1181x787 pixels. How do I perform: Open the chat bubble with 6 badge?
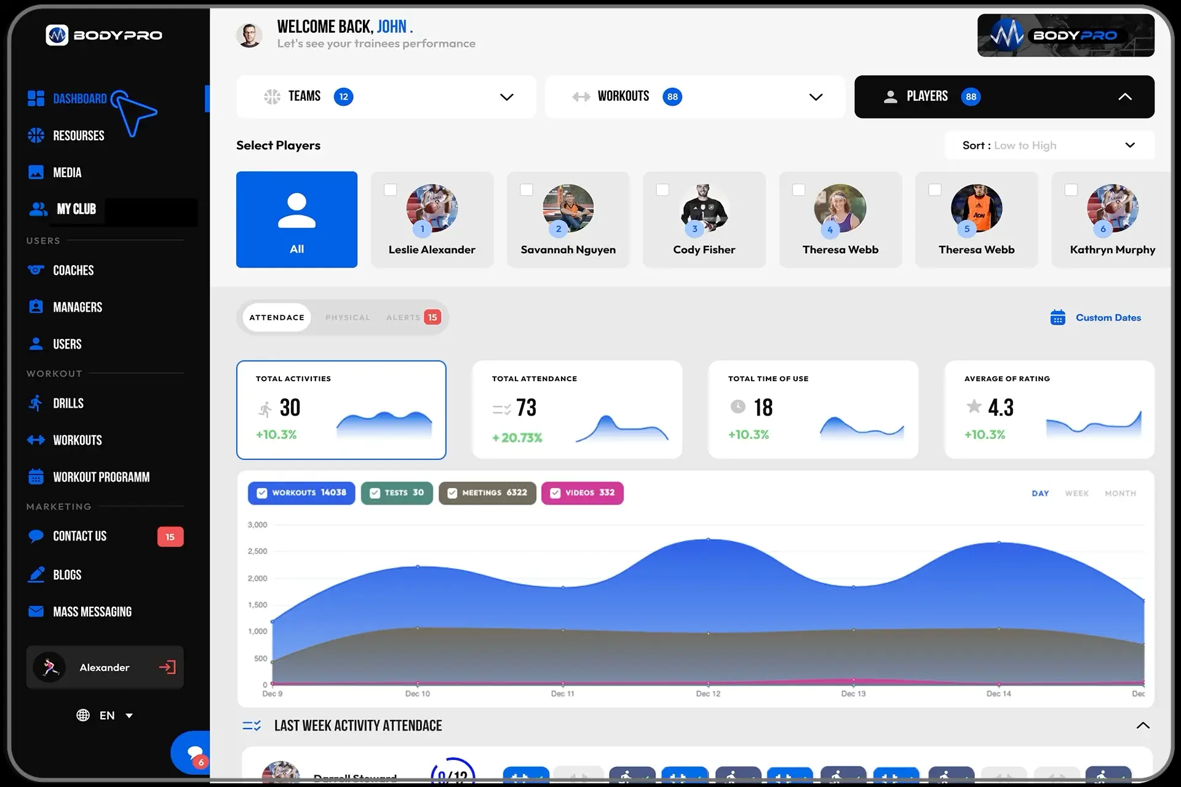(194, 753)
